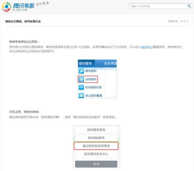
Task: Click the magnifier search icon
Action: [189, 6]
